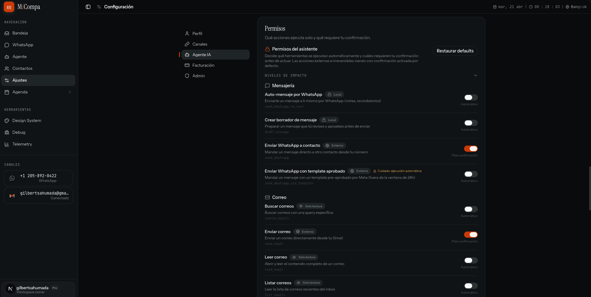Click the Externo badge on Enviar WhatsApp a contacto
The height and width of the screenshot is (297, 591).
[334, 146]
